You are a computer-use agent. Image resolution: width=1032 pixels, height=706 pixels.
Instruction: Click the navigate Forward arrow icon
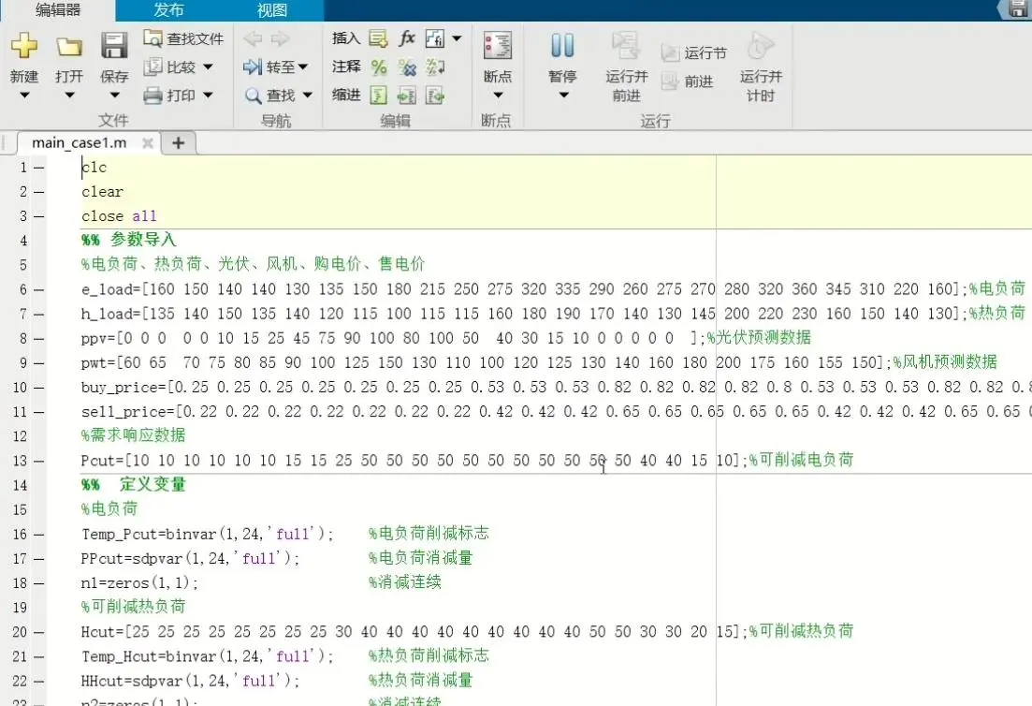coord(280,38)
